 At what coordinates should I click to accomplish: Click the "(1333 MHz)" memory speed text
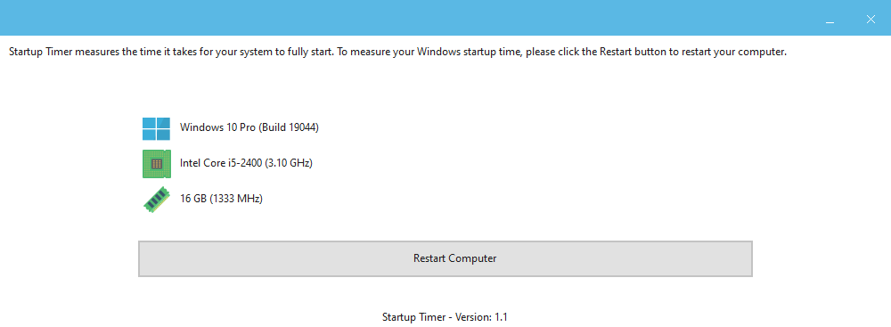pos(236,199)
